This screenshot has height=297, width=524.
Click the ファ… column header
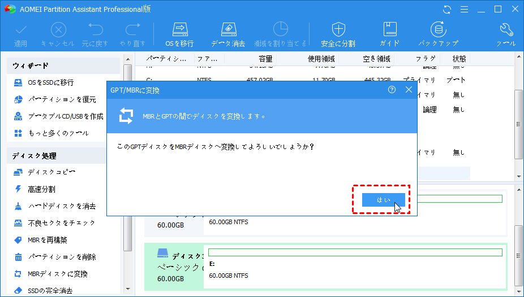click(207, 59)
